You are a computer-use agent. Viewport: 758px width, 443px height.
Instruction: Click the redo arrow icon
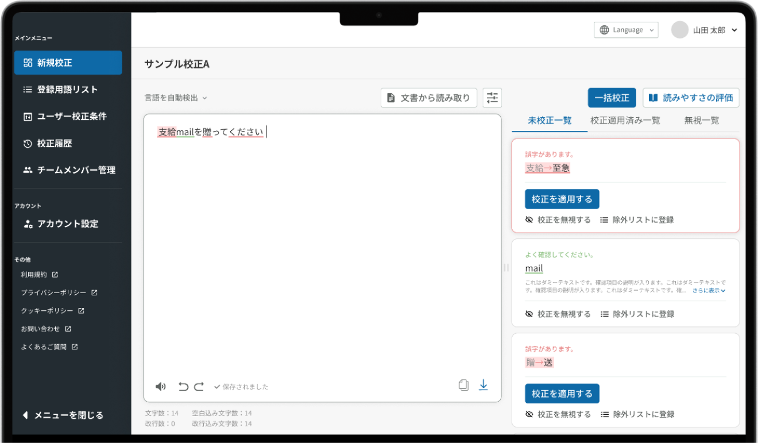(x=199, y=387)
